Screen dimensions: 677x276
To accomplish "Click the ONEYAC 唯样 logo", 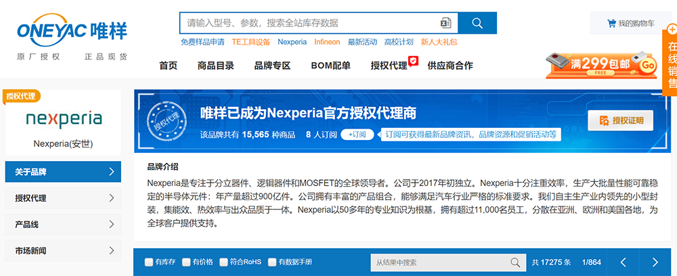I will [x=72, y=37].
